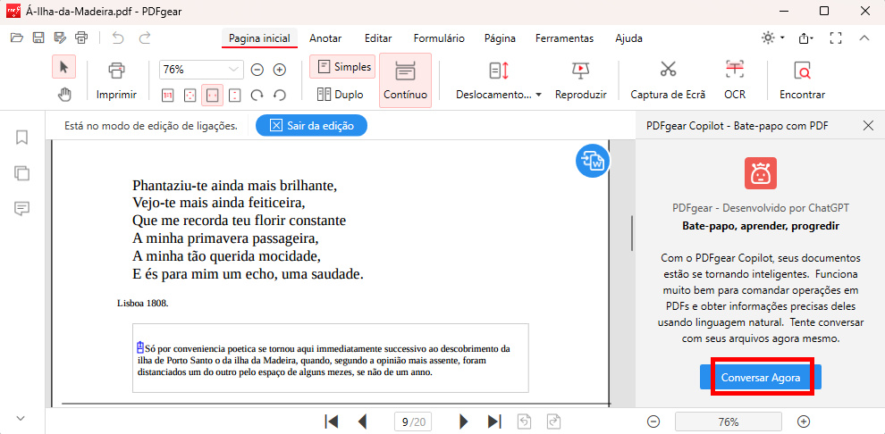
Task: Open the Ferramentas tab
Action: (x=564, y=38)
